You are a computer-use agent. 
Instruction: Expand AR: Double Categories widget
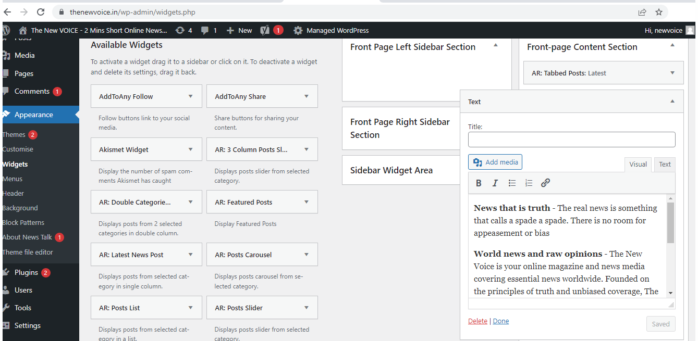pyautogui.click(x=191, y=202)
